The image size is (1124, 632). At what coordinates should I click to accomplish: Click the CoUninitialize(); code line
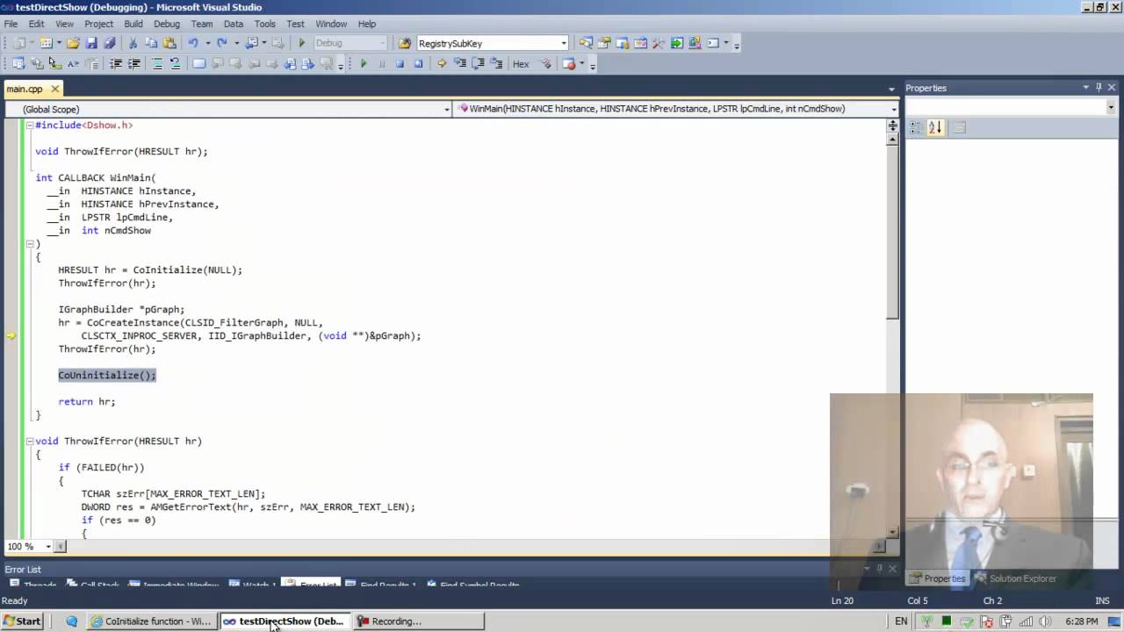pyautogui.click(x=107, y=375)
